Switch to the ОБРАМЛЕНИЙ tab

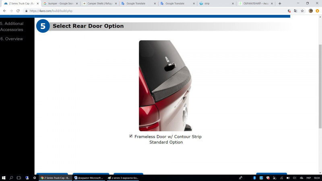tap(256, 4)
